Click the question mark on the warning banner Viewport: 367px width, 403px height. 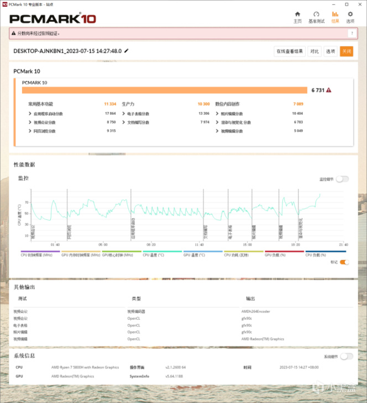click(x=352, y=34)
